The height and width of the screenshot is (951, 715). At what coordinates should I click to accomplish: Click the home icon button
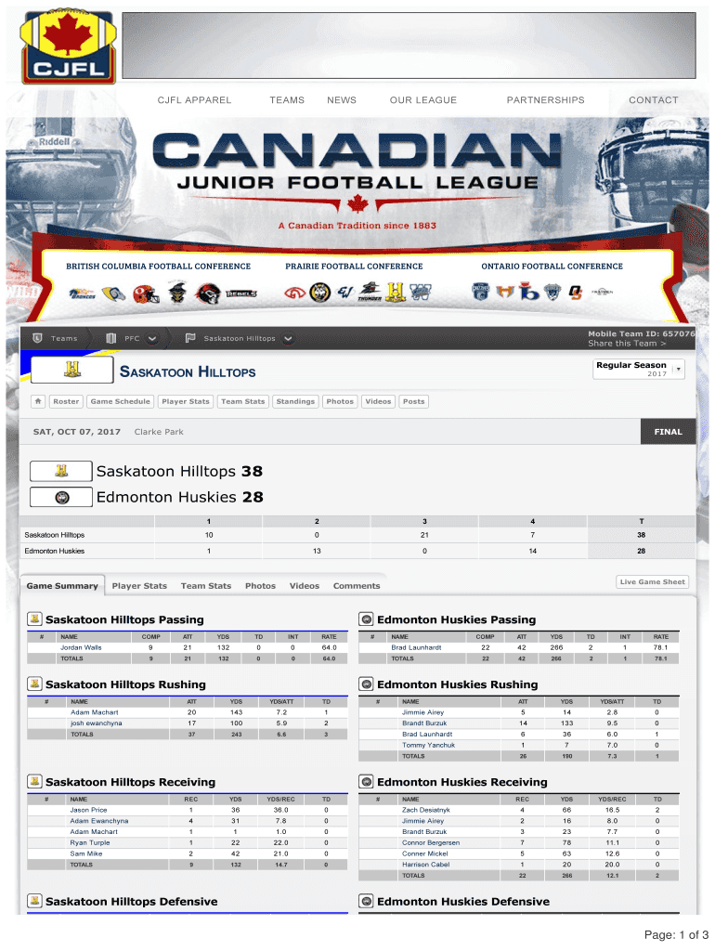[x=37, y=401]
